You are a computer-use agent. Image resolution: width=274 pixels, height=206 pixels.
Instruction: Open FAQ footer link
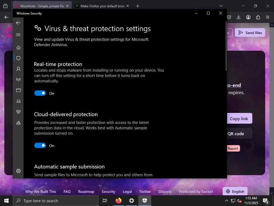[67, 192]
